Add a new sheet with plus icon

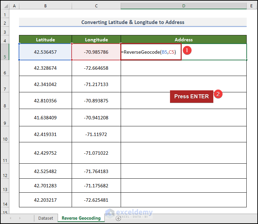(118, 218)
